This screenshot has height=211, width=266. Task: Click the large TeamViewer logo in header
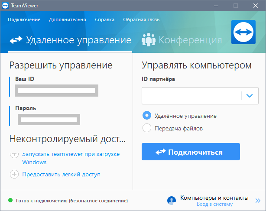click(243, 32)
